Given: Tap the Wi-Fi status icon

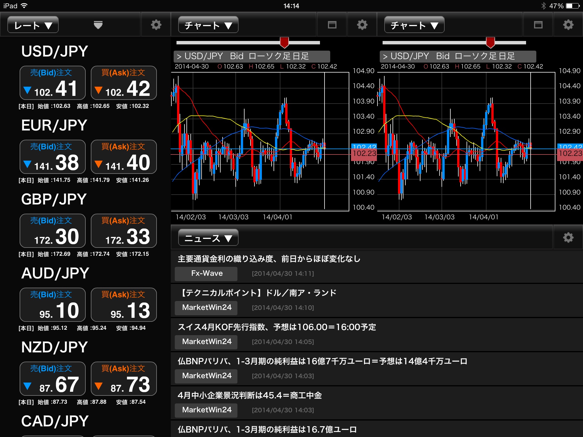Looking at the screenshot, I should tap(24, 5).
